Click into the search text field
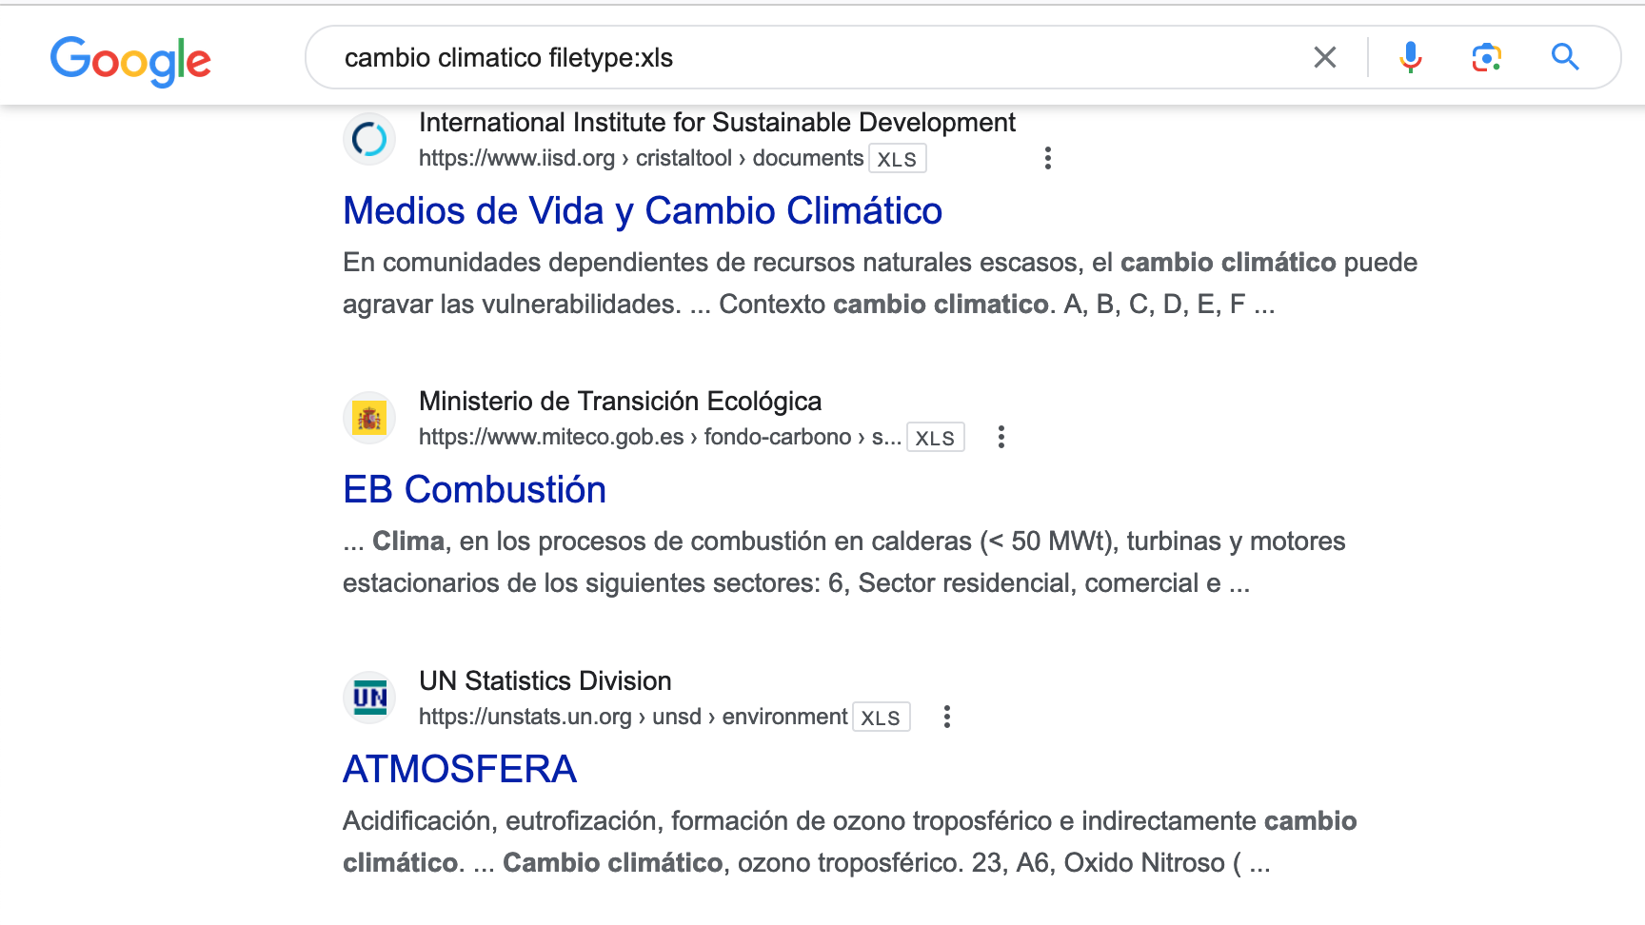Viewport: 1645px width, 925px height. pos(809,58)
